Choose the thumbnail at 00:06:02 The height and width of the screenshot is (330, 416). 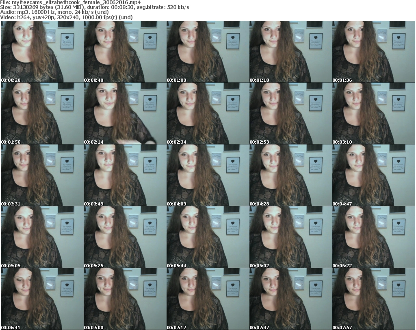click(x=290, y=237)
